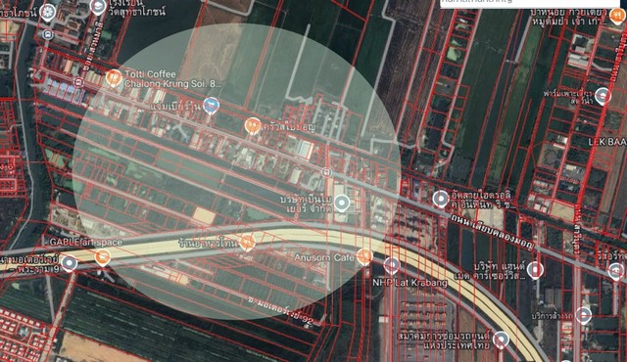Image resolution: width=627 pixels, height=362 pixels.
Task: Click the บริการล้างรถ place marker
Action: click(x=584, y=315)
